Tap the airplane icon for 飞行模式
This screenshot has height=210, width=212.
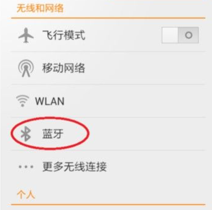[26, 35]
